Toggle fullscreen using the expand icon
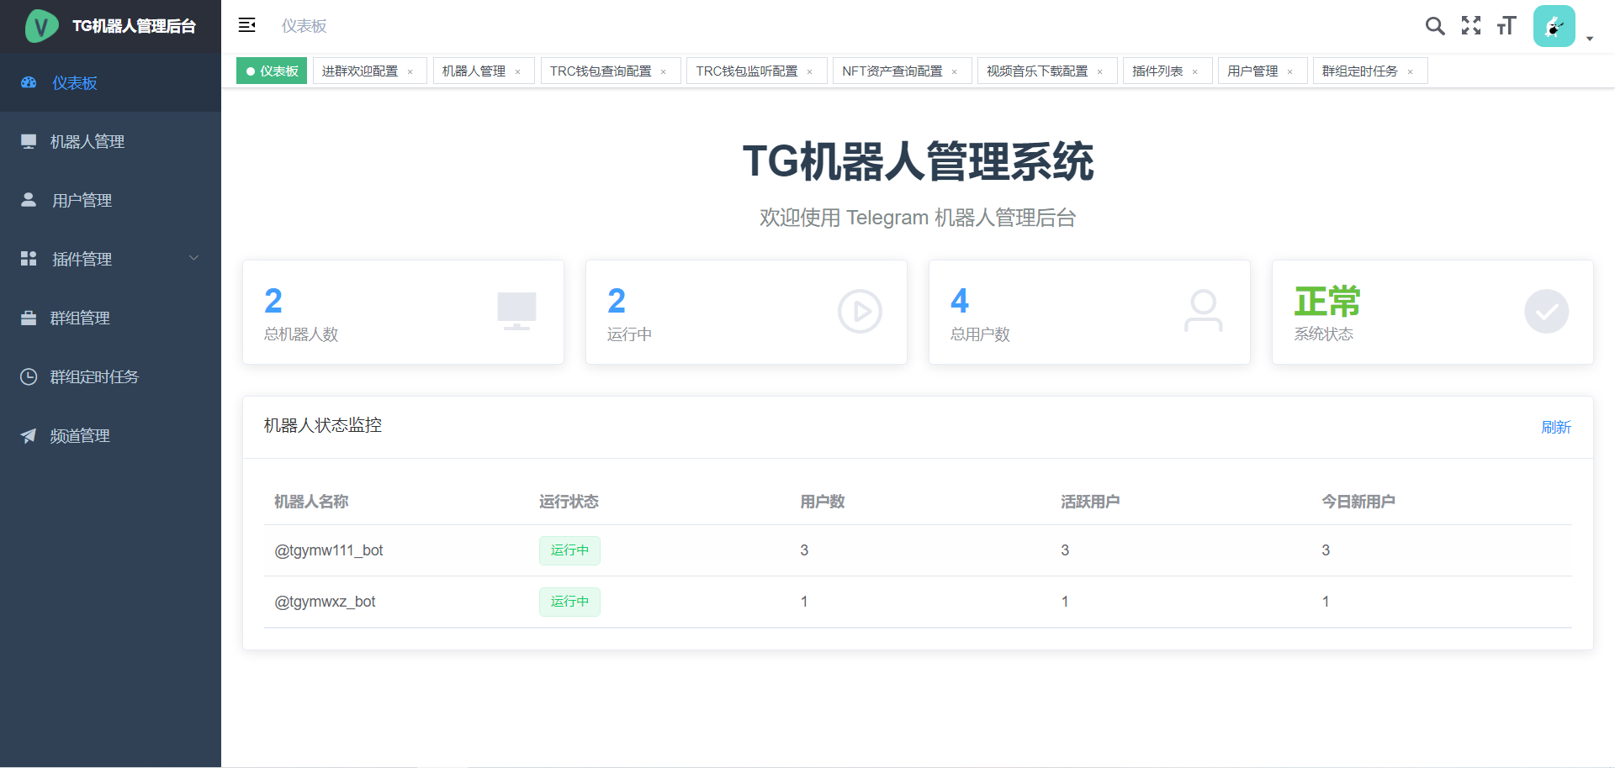This screenshot has width=1615, height=768. click(x=1471, y=25)
